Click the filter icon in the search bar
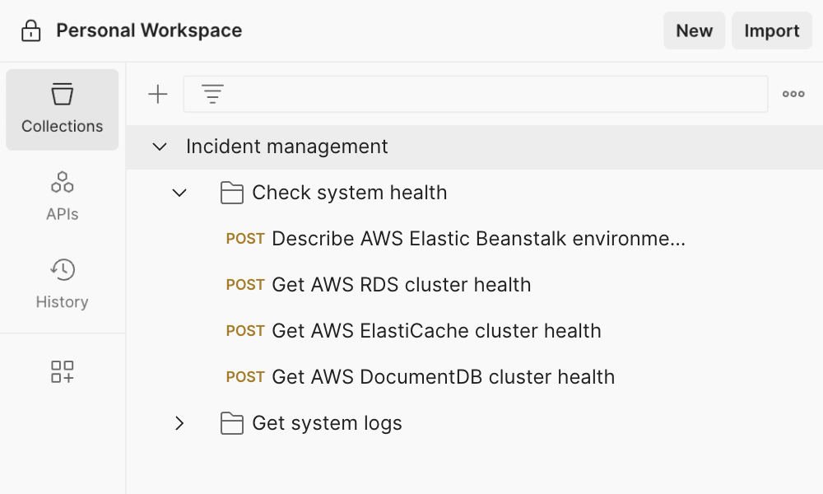Viewport: 823px width, 494px height. coord(212,95)
